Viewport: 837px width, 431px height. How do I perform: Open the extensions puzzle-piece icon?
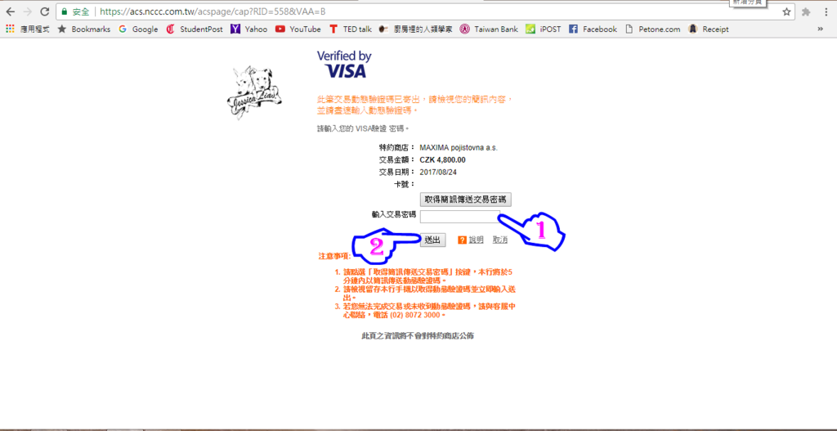point(806,11)
